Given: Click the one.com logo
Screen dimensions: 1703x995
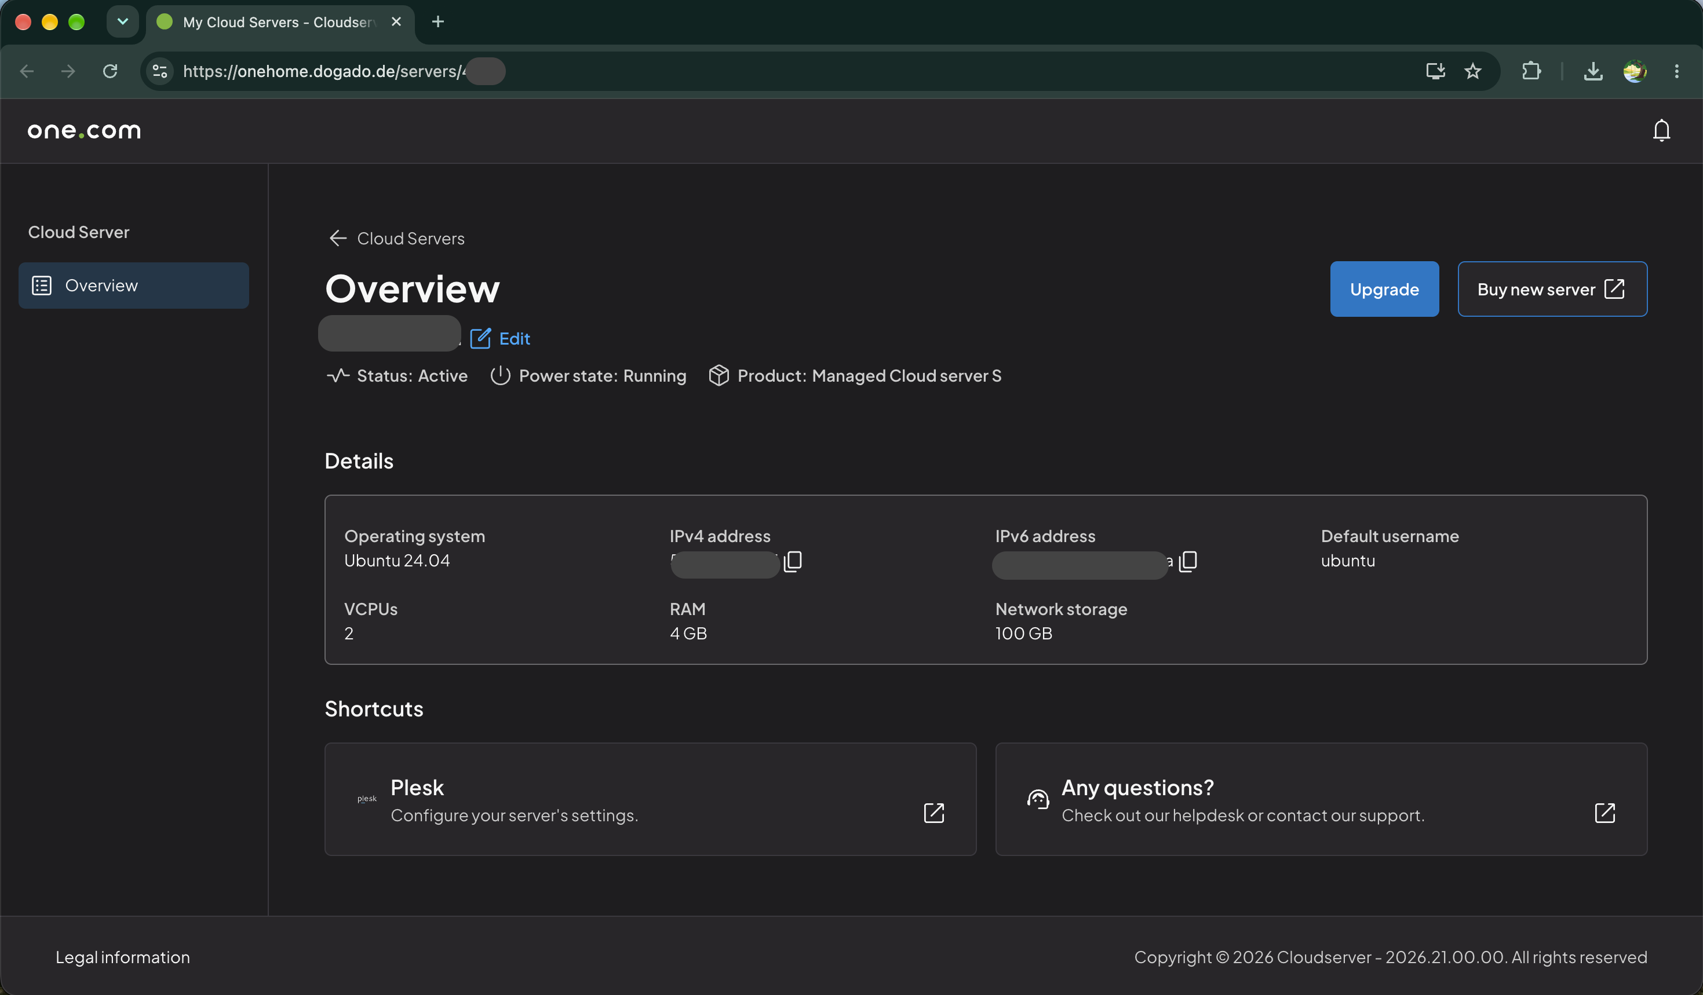Looking at the screenshot, I should pos(85,130).
